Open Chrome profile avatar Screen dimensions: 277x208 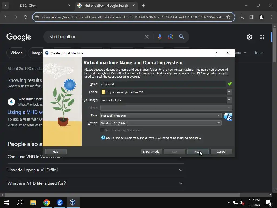[x=261, y=17]
